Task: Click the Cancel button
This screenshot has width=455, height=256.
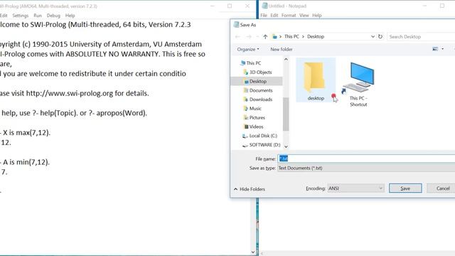Action: tap(442, 188)
